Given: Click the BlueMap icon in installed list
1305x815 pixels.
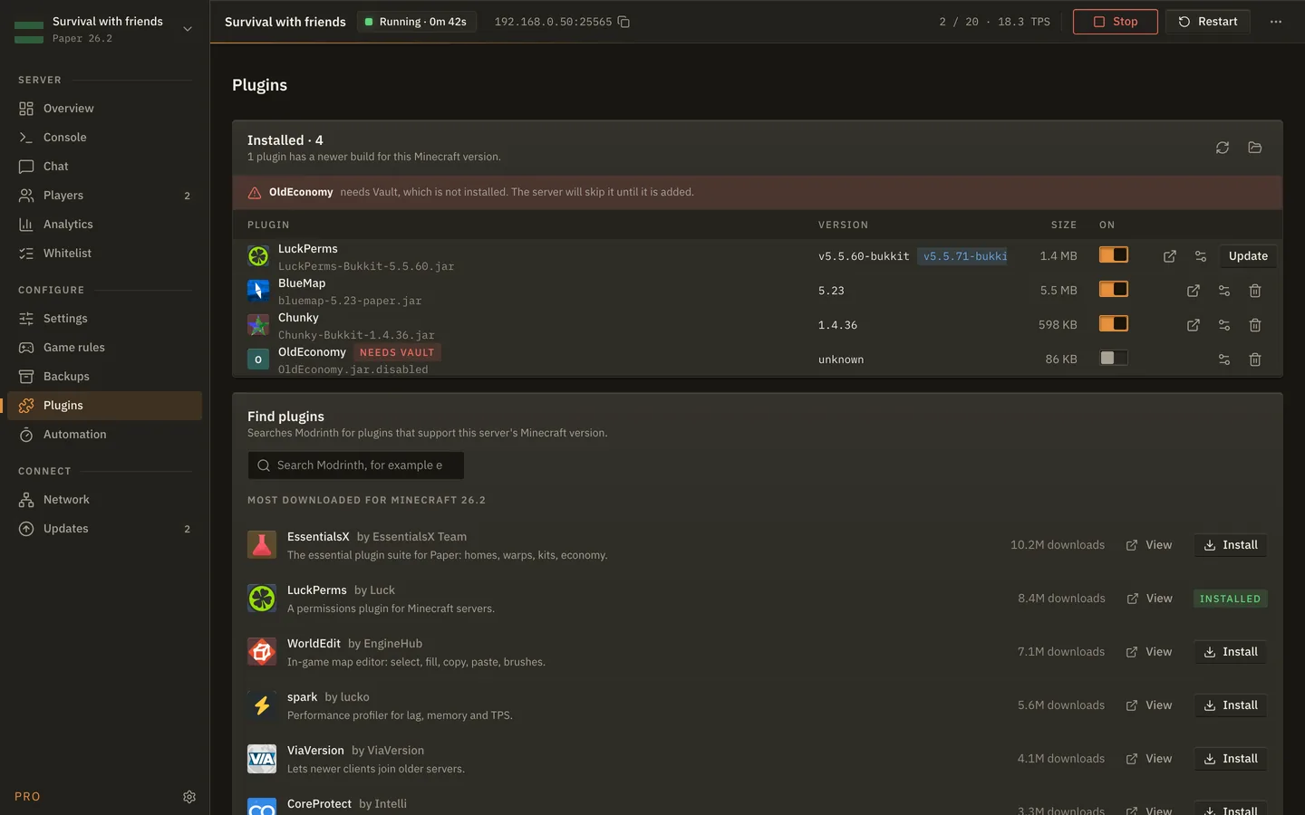Looking at the screenshot, I should (x=258, y=291).
